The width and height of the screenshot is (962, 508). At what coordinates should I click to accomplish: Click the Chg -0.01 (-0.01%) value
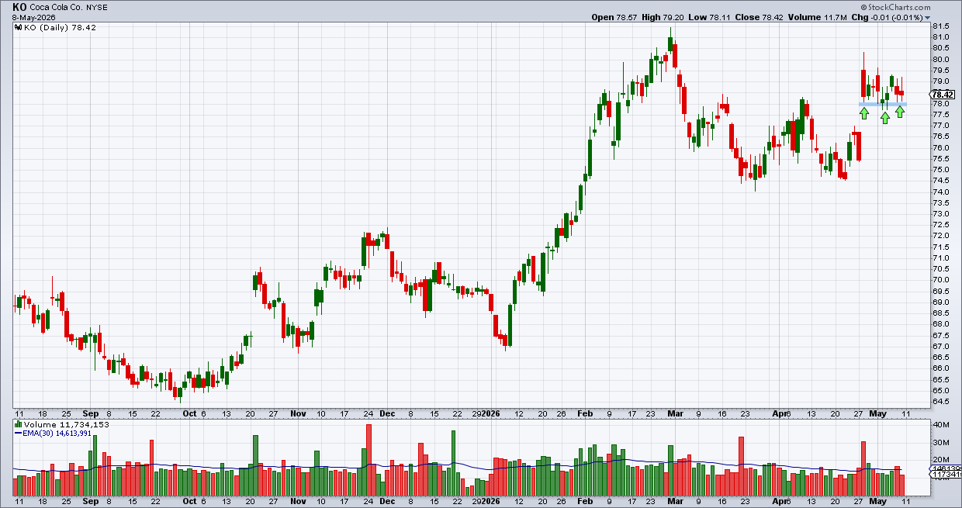tap(888, 17)
